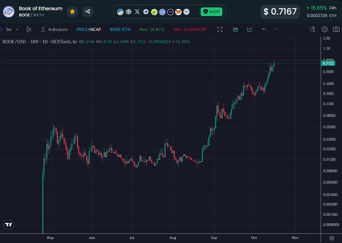This screenshot has height=243, width=342.
Task: Open the CoinGecko listing icon
Action: click(x=154, y=12)
